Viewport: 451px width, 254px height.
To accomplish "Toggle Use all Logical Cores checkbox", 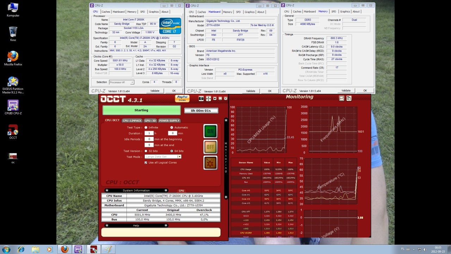I will [x=146, y=163].
